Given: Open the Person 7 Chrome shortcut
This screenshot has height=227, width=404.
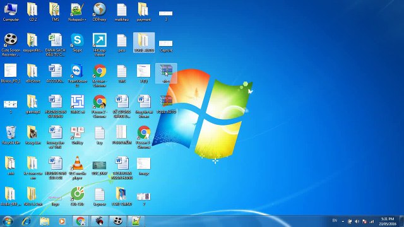Looking at the screenshot, I should click(x=100, y=107).
